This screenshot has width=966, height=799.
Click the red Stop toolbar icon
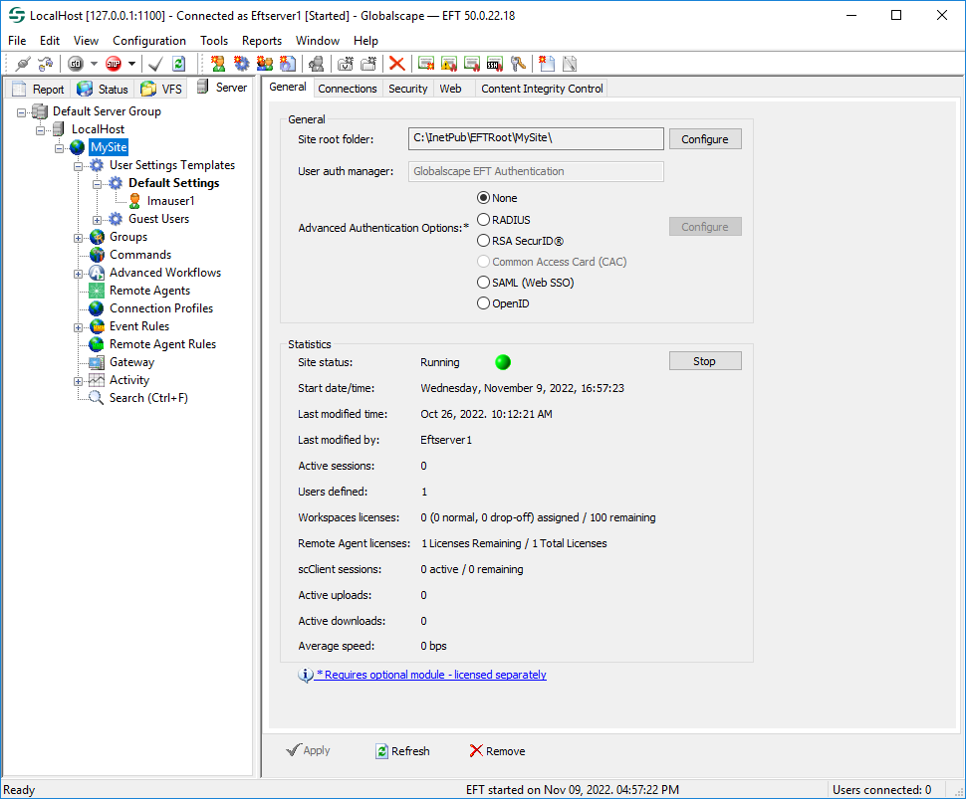[112, 64]
